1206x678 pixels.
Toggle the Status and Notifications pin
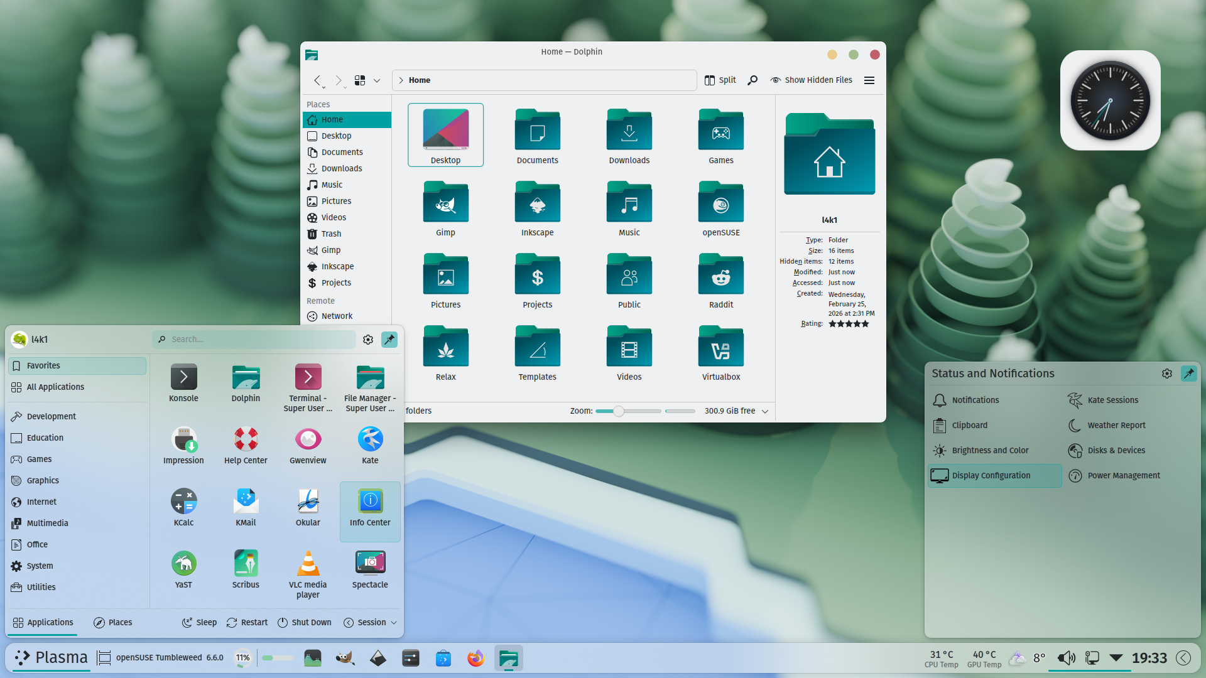point(1189,374)
